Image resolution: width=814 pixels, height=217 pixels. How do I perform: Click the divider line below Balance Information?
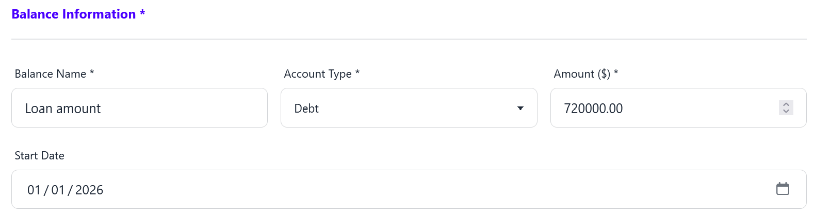409,39
